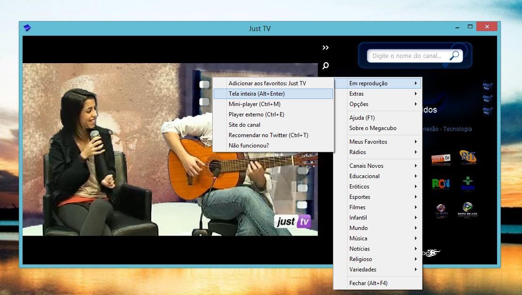
Task: Choose Adicionar aos favoritos: Just TV
Action: click(x=273, y=83)
